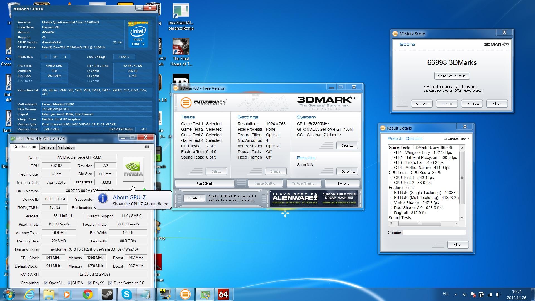Click the GPU-Z Name field GeForce GT 750M
535x301 pixels.
(x=79, y=157)
